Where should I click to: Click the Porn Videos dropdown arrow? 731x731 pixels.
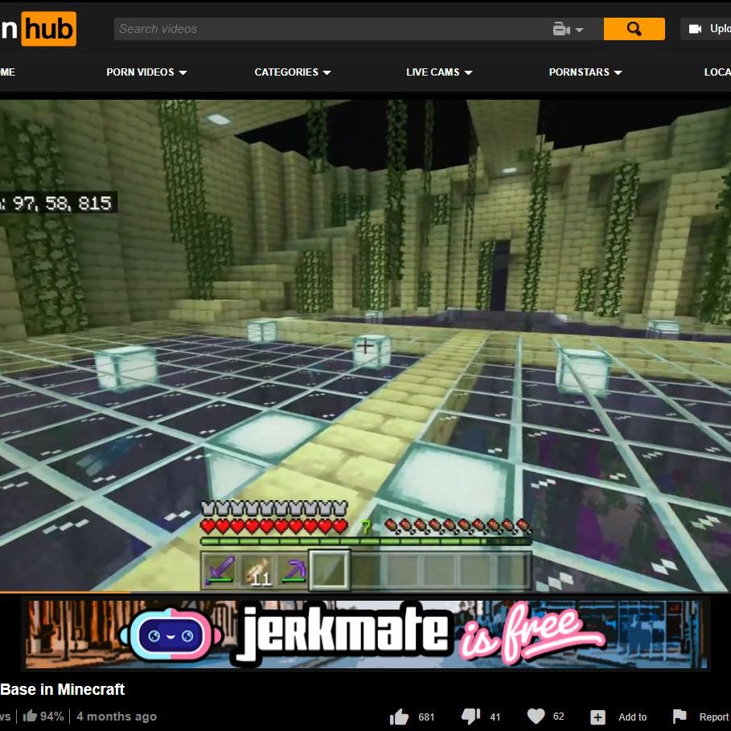183,72
